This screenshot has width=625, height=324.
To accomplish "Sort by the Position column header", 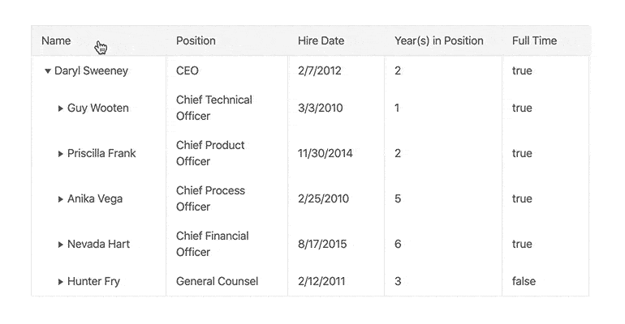I will coord(196,40).
